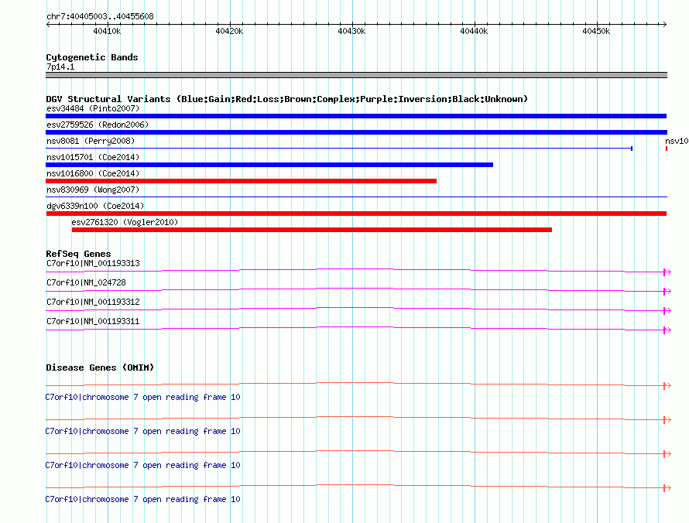Image resolution: width=689 pixels, height=523 pixels.
Task: Click the 40420k ruler position label
Action: tap(229, 31)
